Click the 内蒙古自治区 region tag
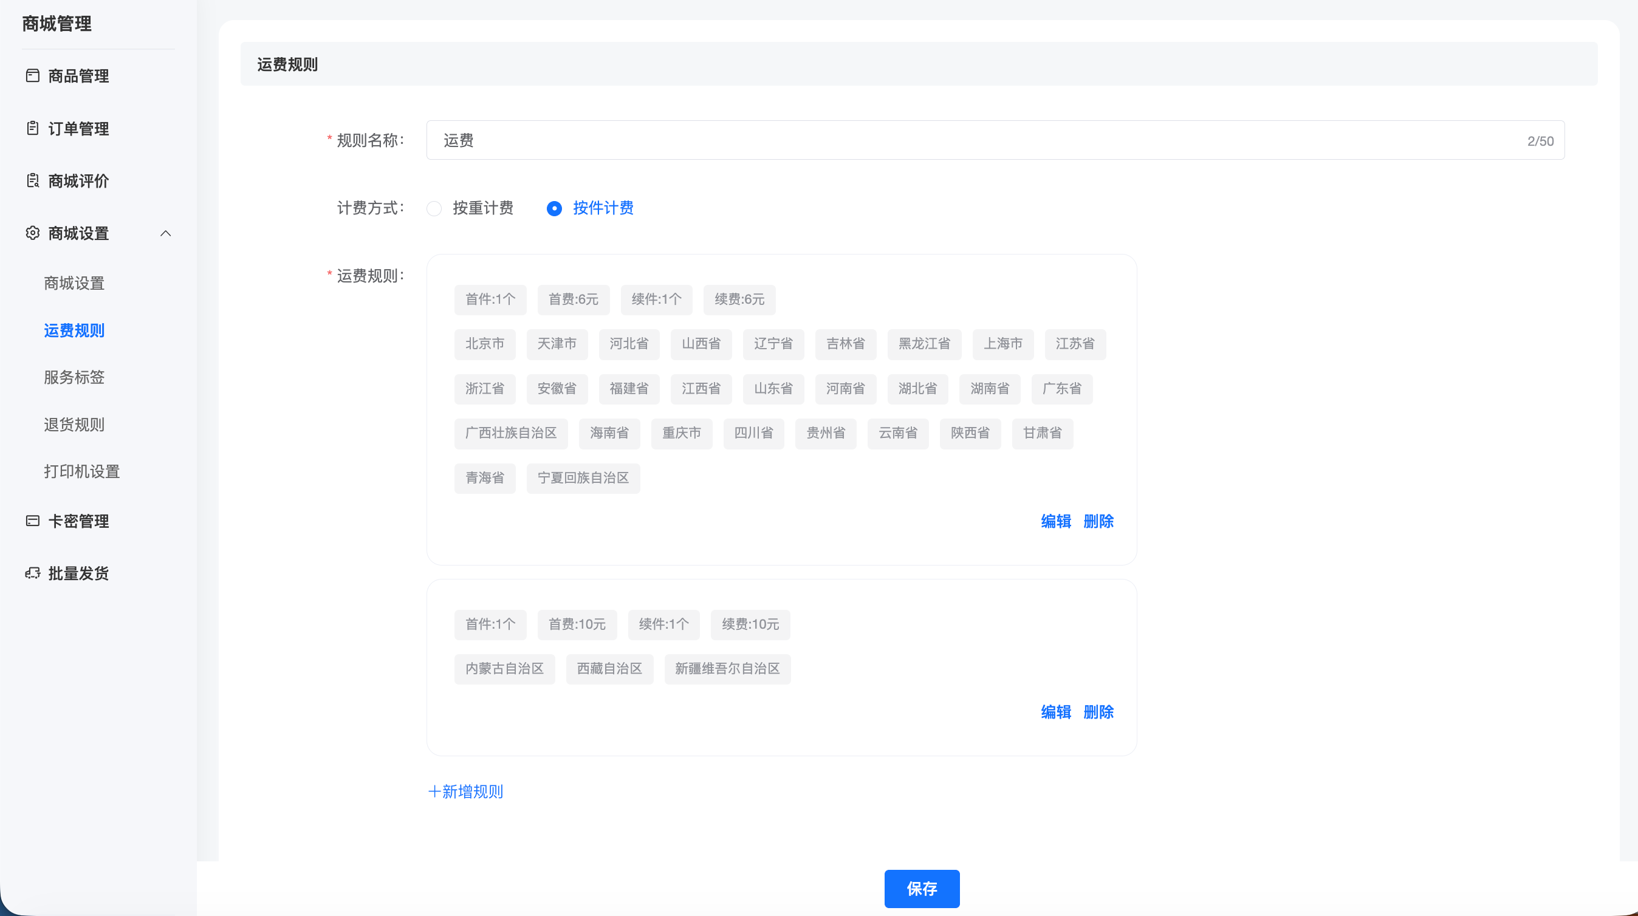This screenshot has height=916, width=1638. pos(505,669)
